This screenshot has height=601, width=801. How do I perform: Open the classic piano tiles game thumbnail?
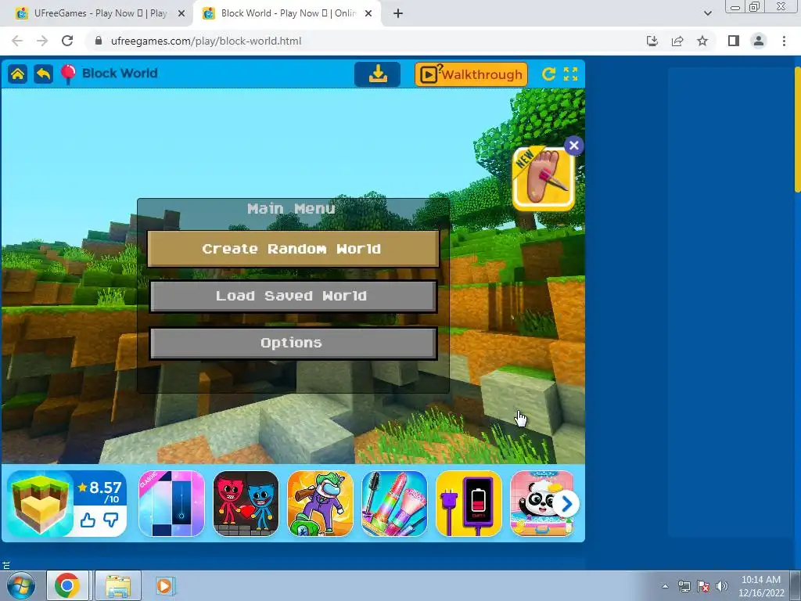click(171, 504)
